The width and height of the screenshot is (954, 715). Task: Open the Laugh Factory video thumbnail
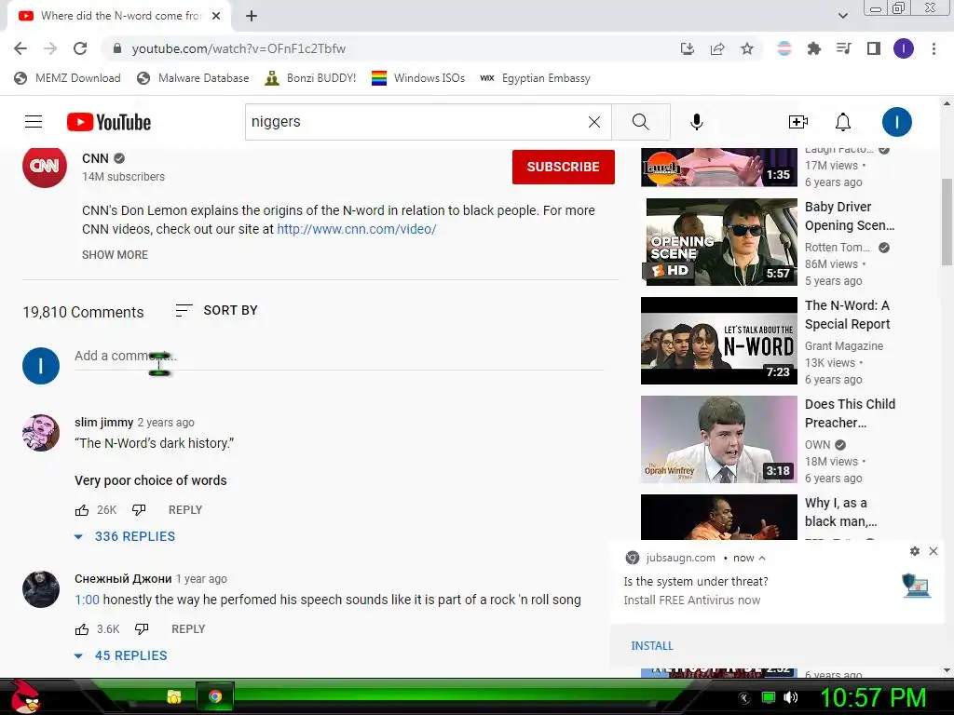pos(719,168)
